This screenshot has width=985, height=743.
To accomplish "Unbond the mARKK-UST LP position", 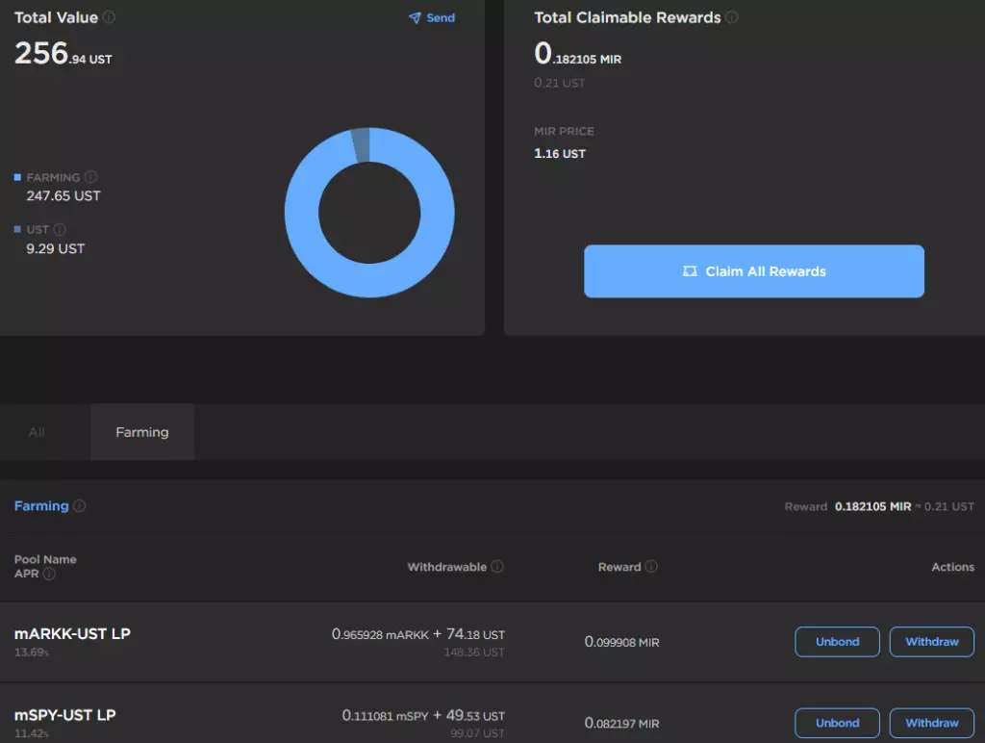I will pos(837,642).
